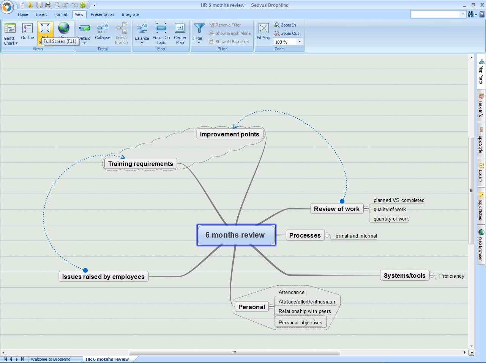Zoom Out of the map
486x363 pixels.
(x=287, y=33)
